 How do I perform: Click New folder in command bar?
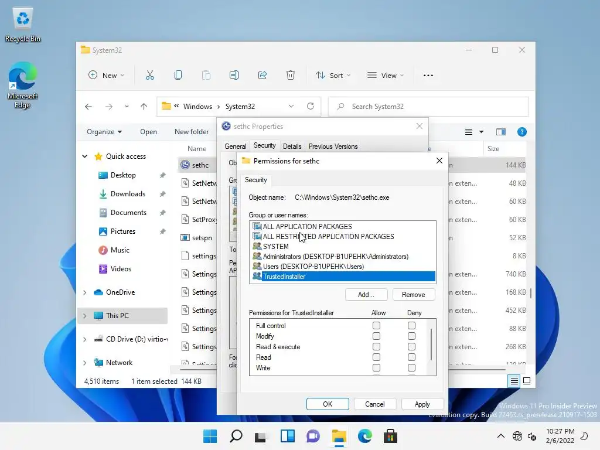coord(192,132)
